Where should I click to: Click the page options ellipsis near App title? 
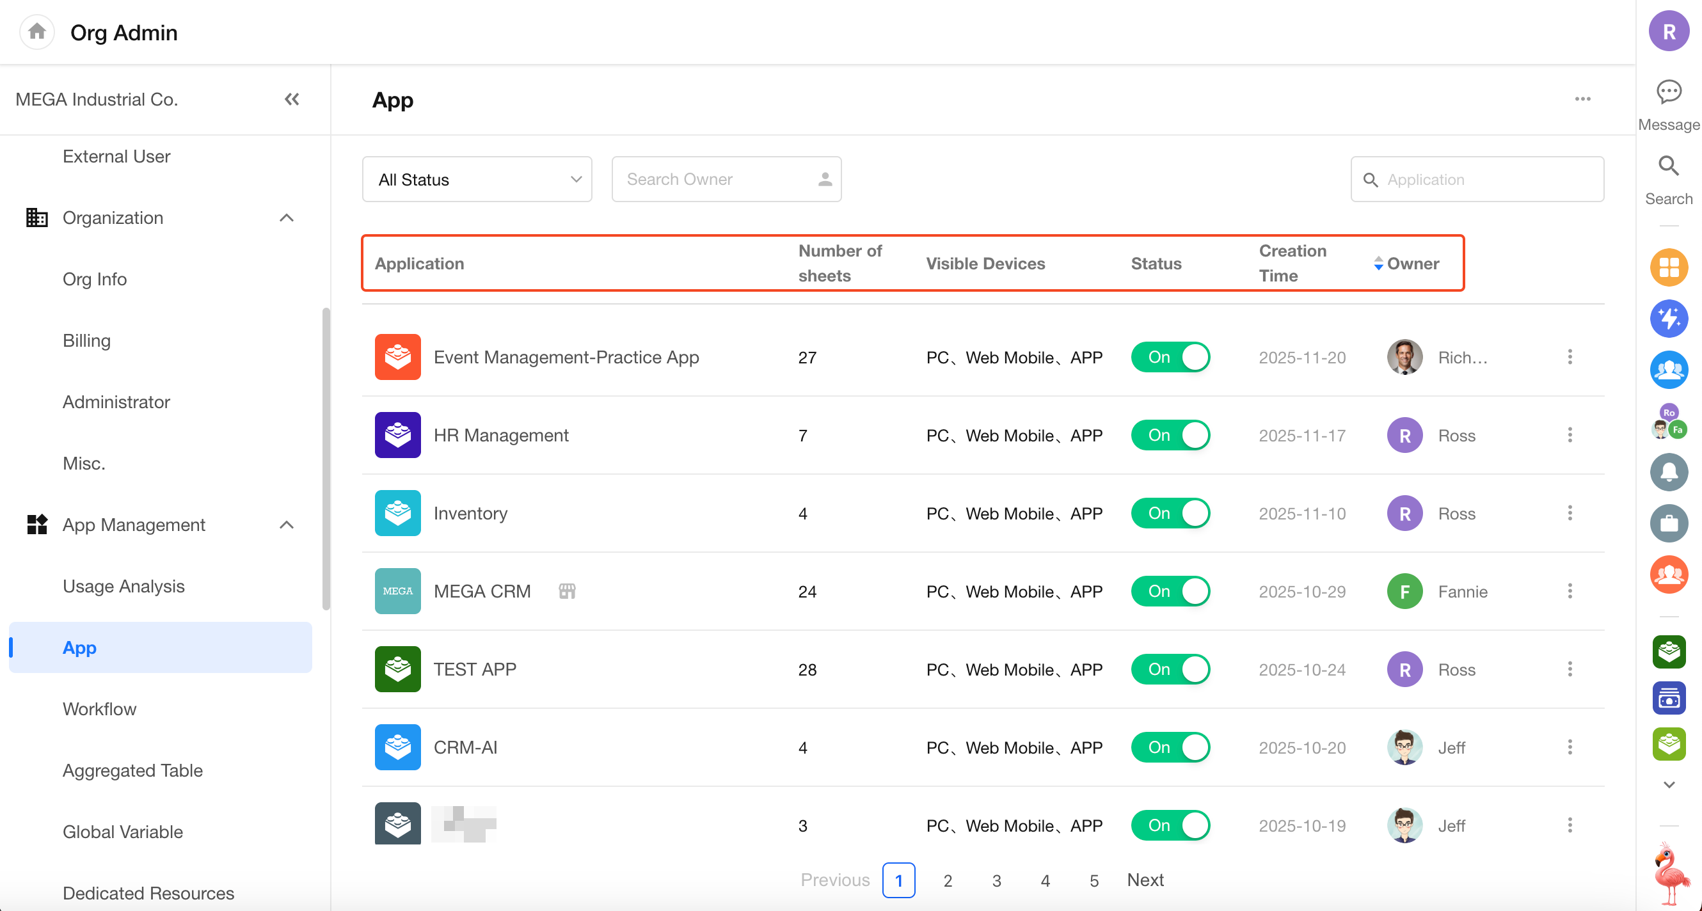tap(1582, 99)
